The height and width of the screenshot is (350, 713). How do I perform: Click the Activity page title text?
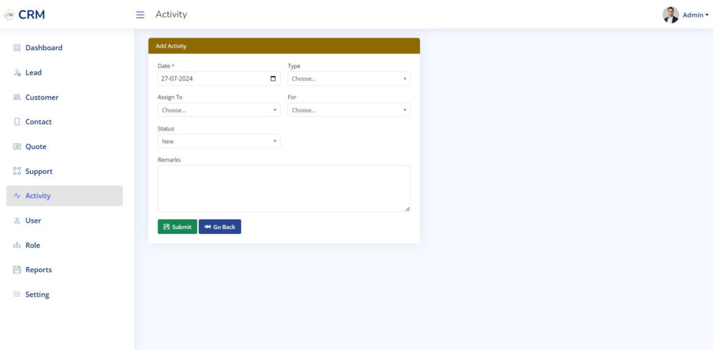pyautogui.click(x=171, y=15)
